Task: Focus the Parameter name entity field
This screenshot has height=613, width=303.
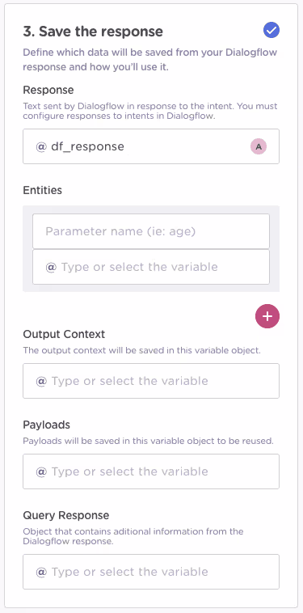Action: (151, 231)
